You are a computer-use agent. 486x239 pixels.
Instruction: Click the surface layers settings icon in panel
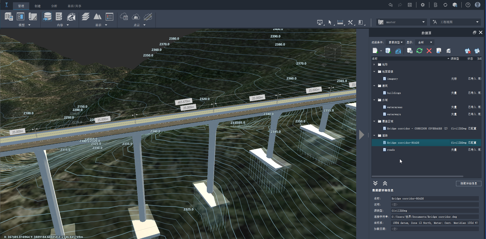pyautogui.click(x=448, y=51)
